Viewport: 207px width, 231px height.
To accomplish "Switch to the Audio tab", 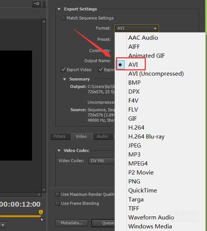I will click(x=103, y=136).
